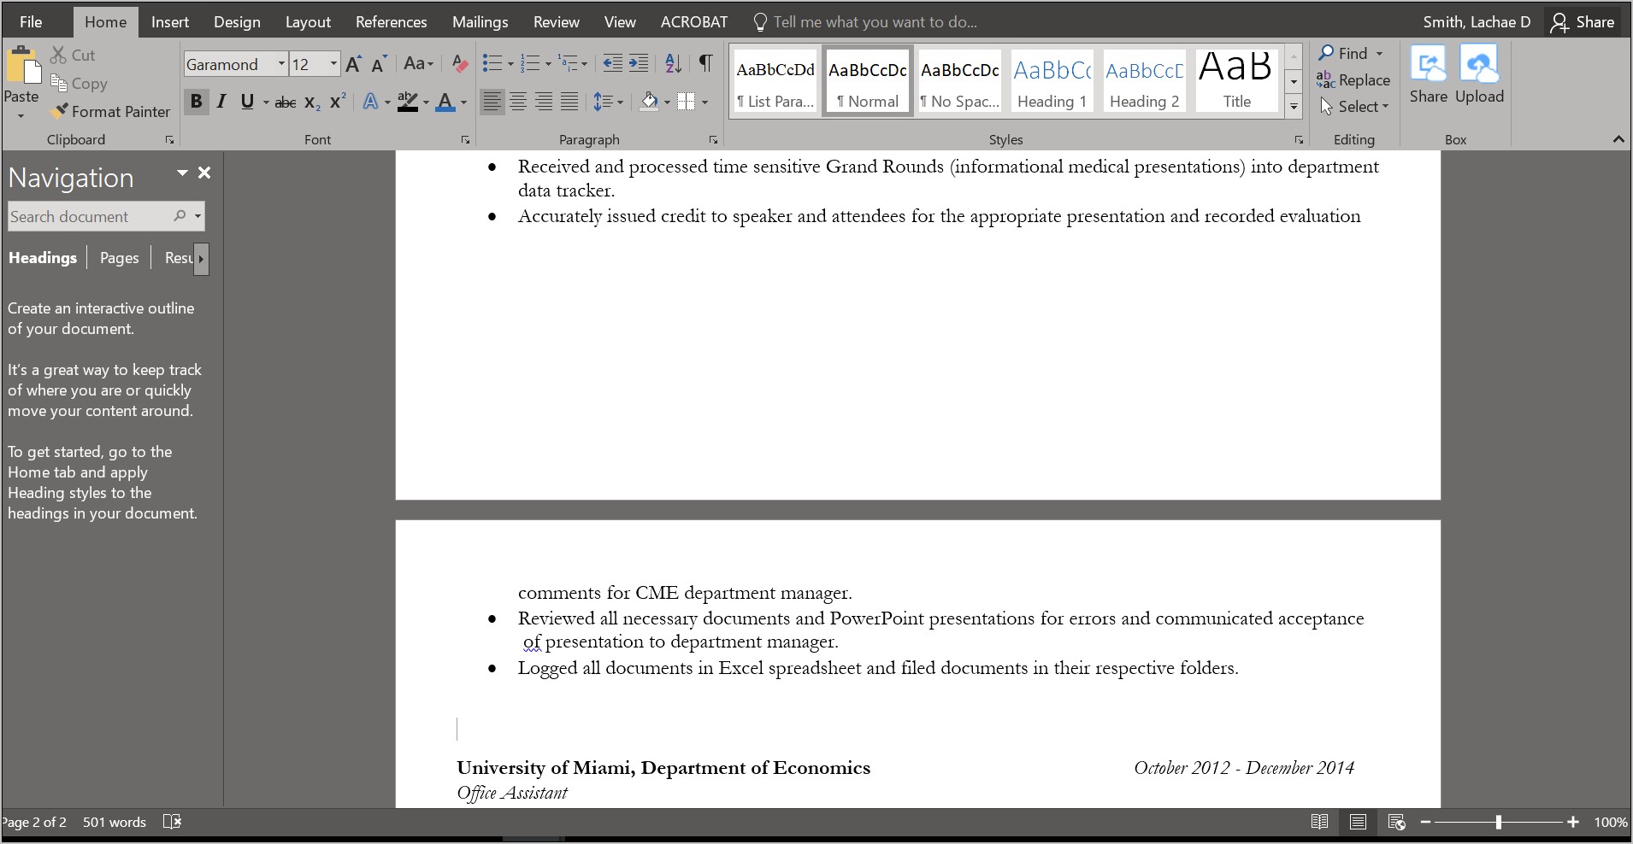
Task: Switch to the Design tab
Action: pyautogui.click(x=237, y=22)
